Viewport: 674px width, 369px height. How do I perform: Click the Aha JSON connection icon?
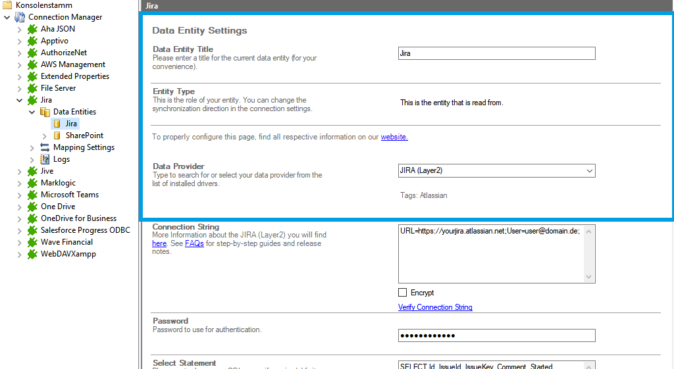32,29
